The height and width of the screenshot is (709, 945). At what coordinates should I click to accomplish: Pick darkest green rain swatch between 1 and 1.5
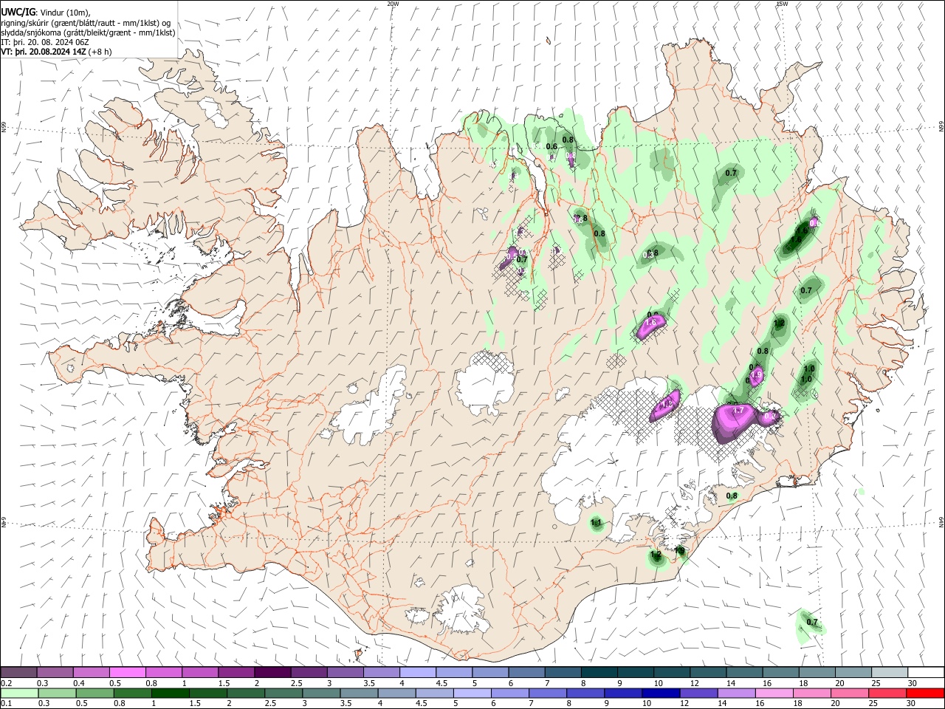[x=170, y=693]
